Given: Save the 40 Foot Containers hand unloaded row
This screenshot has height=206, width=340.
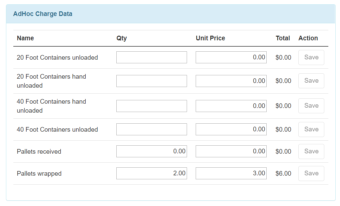Looking at the screenshot, I should click(311, 106).
